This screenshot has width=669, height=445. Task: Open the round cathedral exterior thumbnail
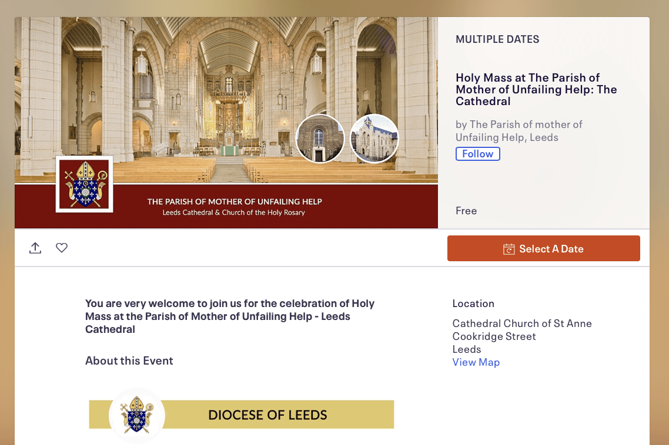click(x=374, y=139)
